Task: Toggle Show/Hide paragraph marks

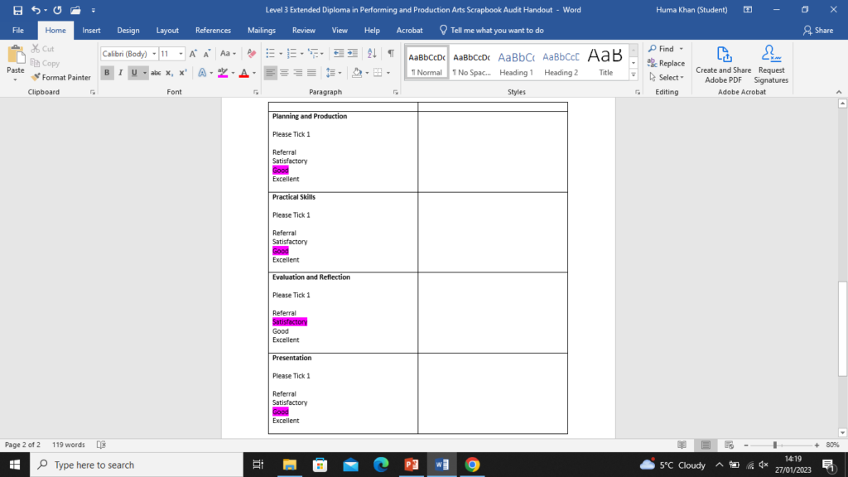Action: [390, 54]
